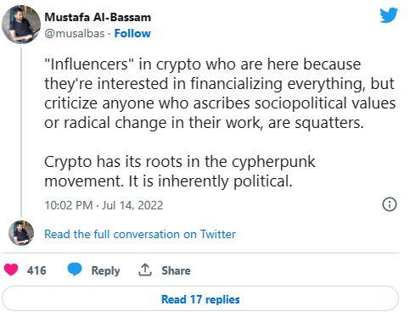Click the paragraph about the cypherpunk movement
Viewport: 410px width, 317px height.
coord(180,171)
